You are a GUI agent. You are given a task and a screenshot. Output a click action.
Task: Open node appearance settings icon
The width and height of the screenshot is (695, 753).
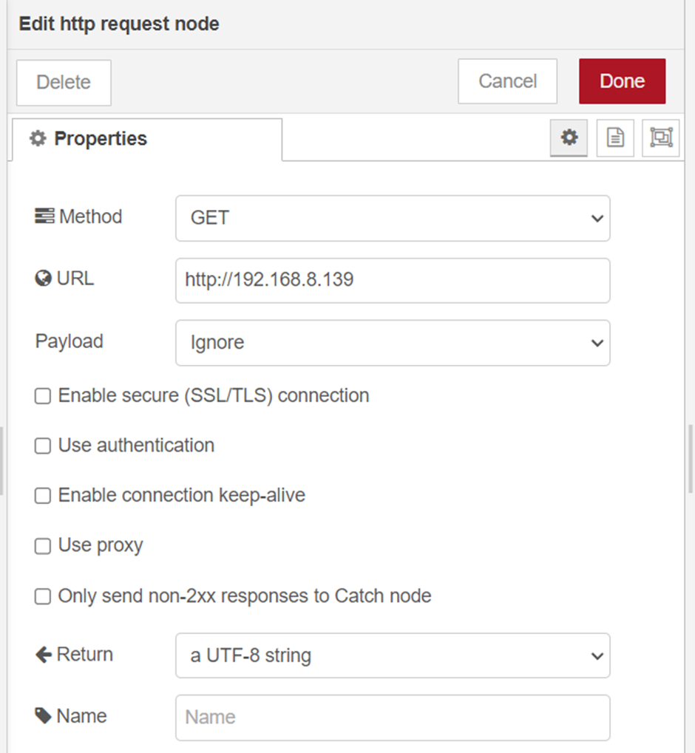(661, 138)
